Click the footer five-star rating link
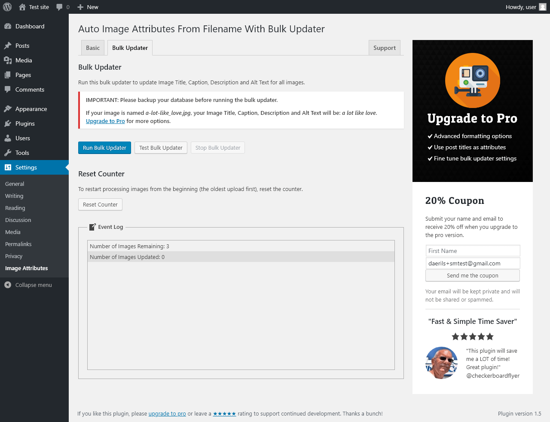This screenshot has height=422, width=550. point(224,413)
